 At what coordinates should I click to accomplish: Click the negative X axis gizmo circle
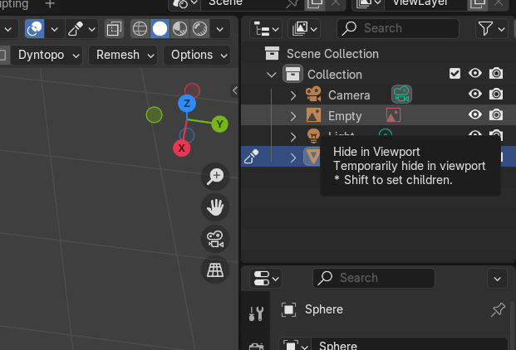click(192, 90)
